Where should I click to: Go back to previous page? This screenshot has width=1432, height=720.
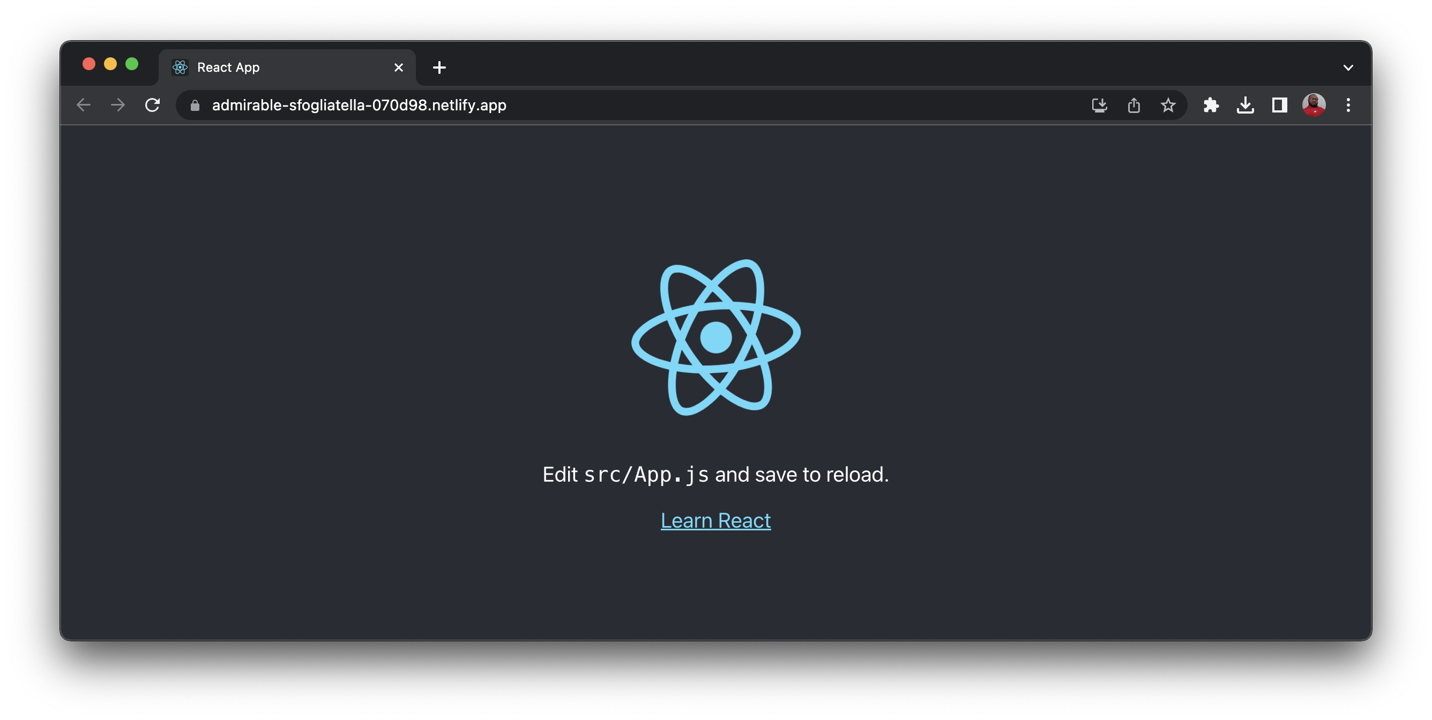[x=84, y=105]
